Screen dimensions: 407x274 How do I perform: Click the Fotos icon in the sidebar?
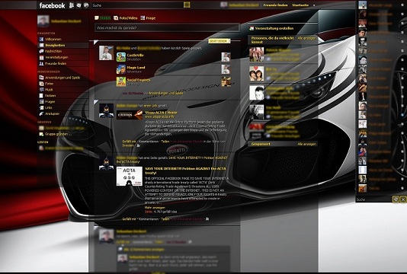pos(41,84)
